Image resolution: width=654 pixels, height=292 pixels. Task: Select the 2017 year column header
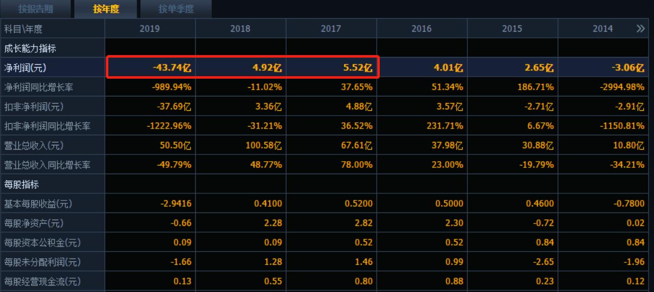331,29
